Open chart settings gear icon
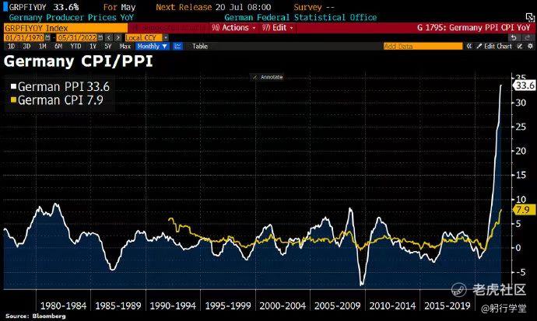Viewport: 537px width, 321px height. click(530, 46)
